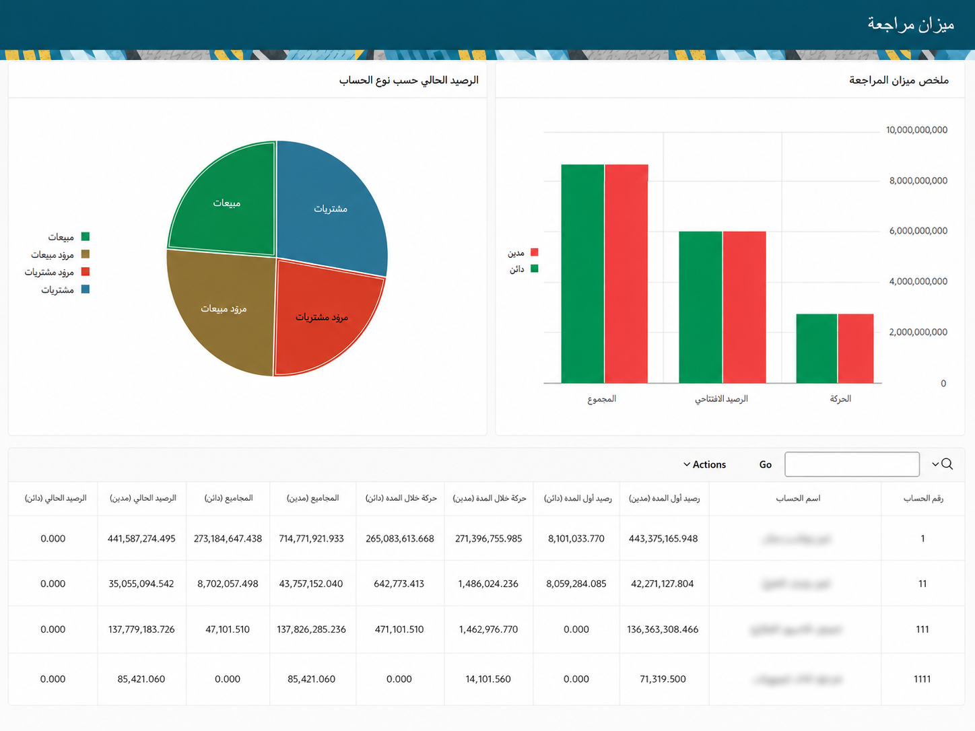Click the Go button
Viewport: 975px width, 731px height.
tap(765, 464)
